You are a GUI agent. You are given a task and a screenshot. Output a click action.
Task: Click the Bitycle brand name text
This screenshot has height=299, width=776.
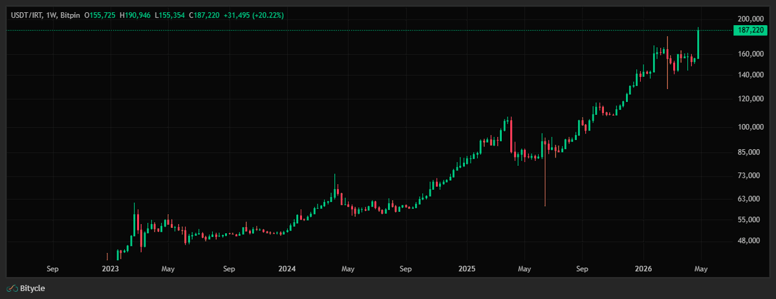point(33,288)
